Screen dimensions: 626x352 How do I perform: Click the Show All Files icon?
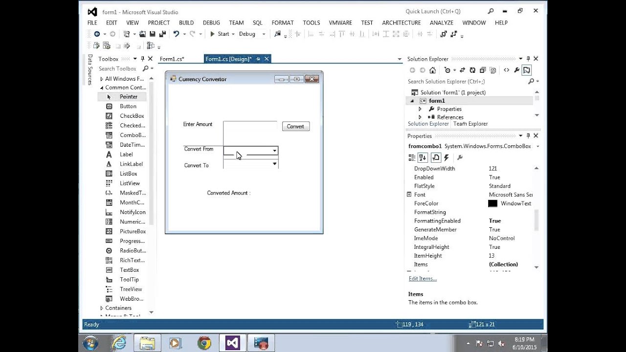click(492, 70)
